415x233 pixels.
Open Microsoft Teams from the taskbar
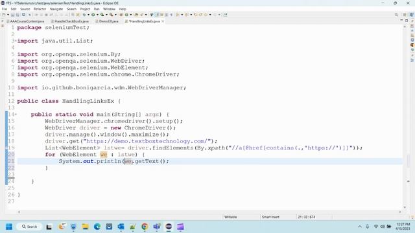(x=157, y=227)
